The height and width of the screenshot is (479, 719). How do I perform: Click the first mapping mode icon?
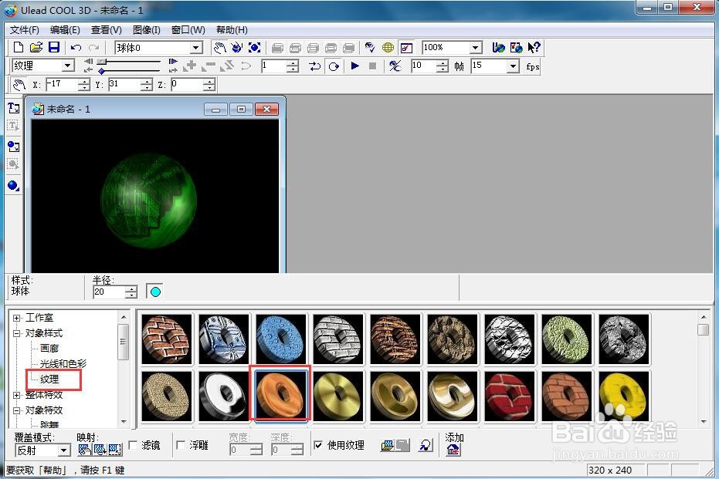click(84, 450)
